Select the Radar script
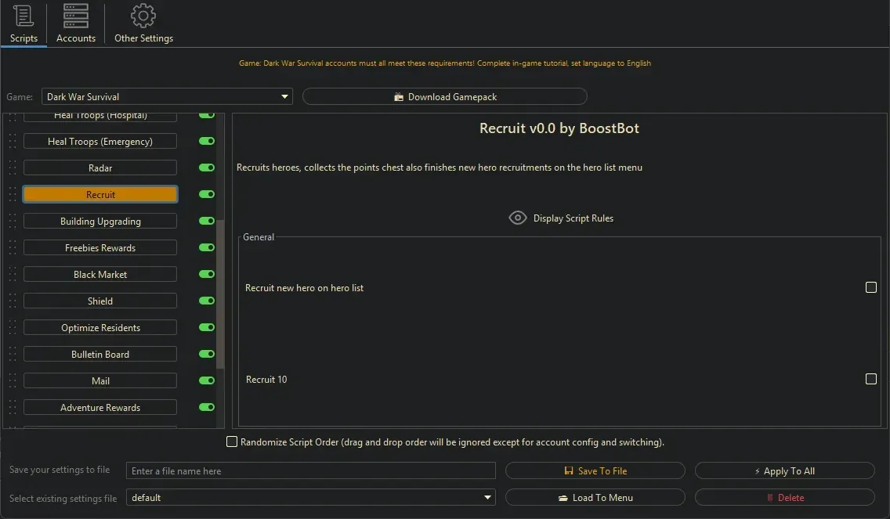Image resolution: width=890 pixels, height=519 pixels. tap(100, 168)
